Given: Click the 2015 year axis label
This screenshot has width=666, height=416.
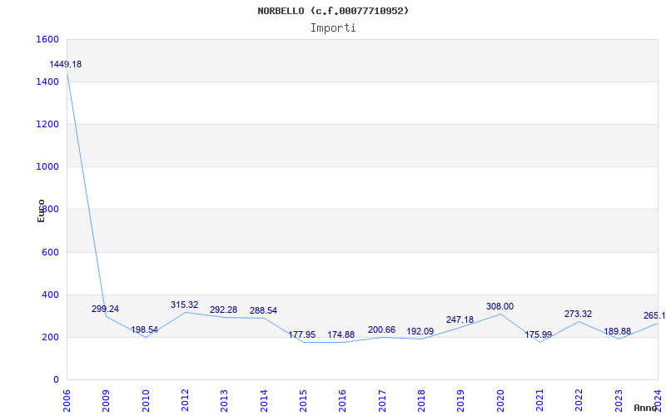Looking at the screenshot, I should point(303,401).
